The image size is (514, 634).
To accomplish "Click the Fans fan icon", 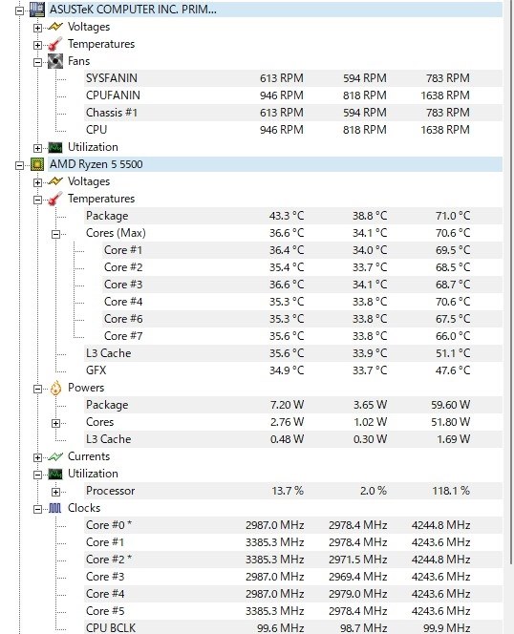I will [x=55, y=61].
